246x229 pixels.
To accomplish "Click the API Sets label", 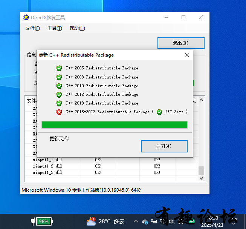I will (174, 112).
